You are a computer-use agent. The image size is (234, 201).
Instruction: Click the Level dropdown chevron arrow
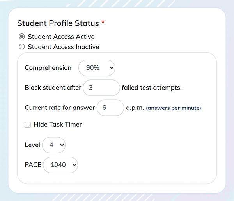[x=62, y=145]
